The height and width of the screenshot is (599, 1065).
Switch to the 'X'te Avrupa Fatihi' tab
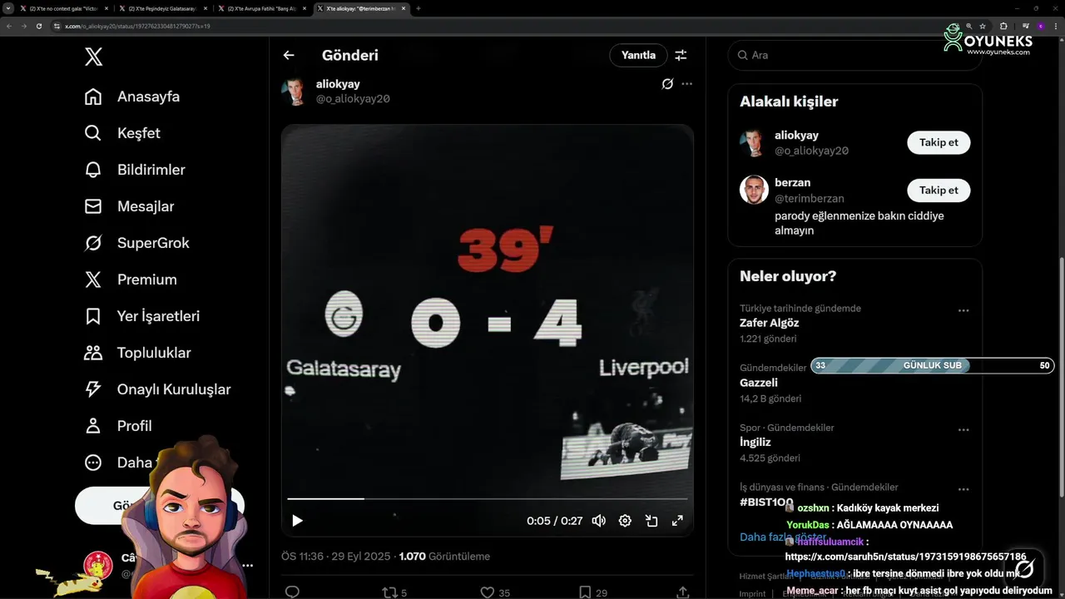pyautogui.click(x=261, y=8)
